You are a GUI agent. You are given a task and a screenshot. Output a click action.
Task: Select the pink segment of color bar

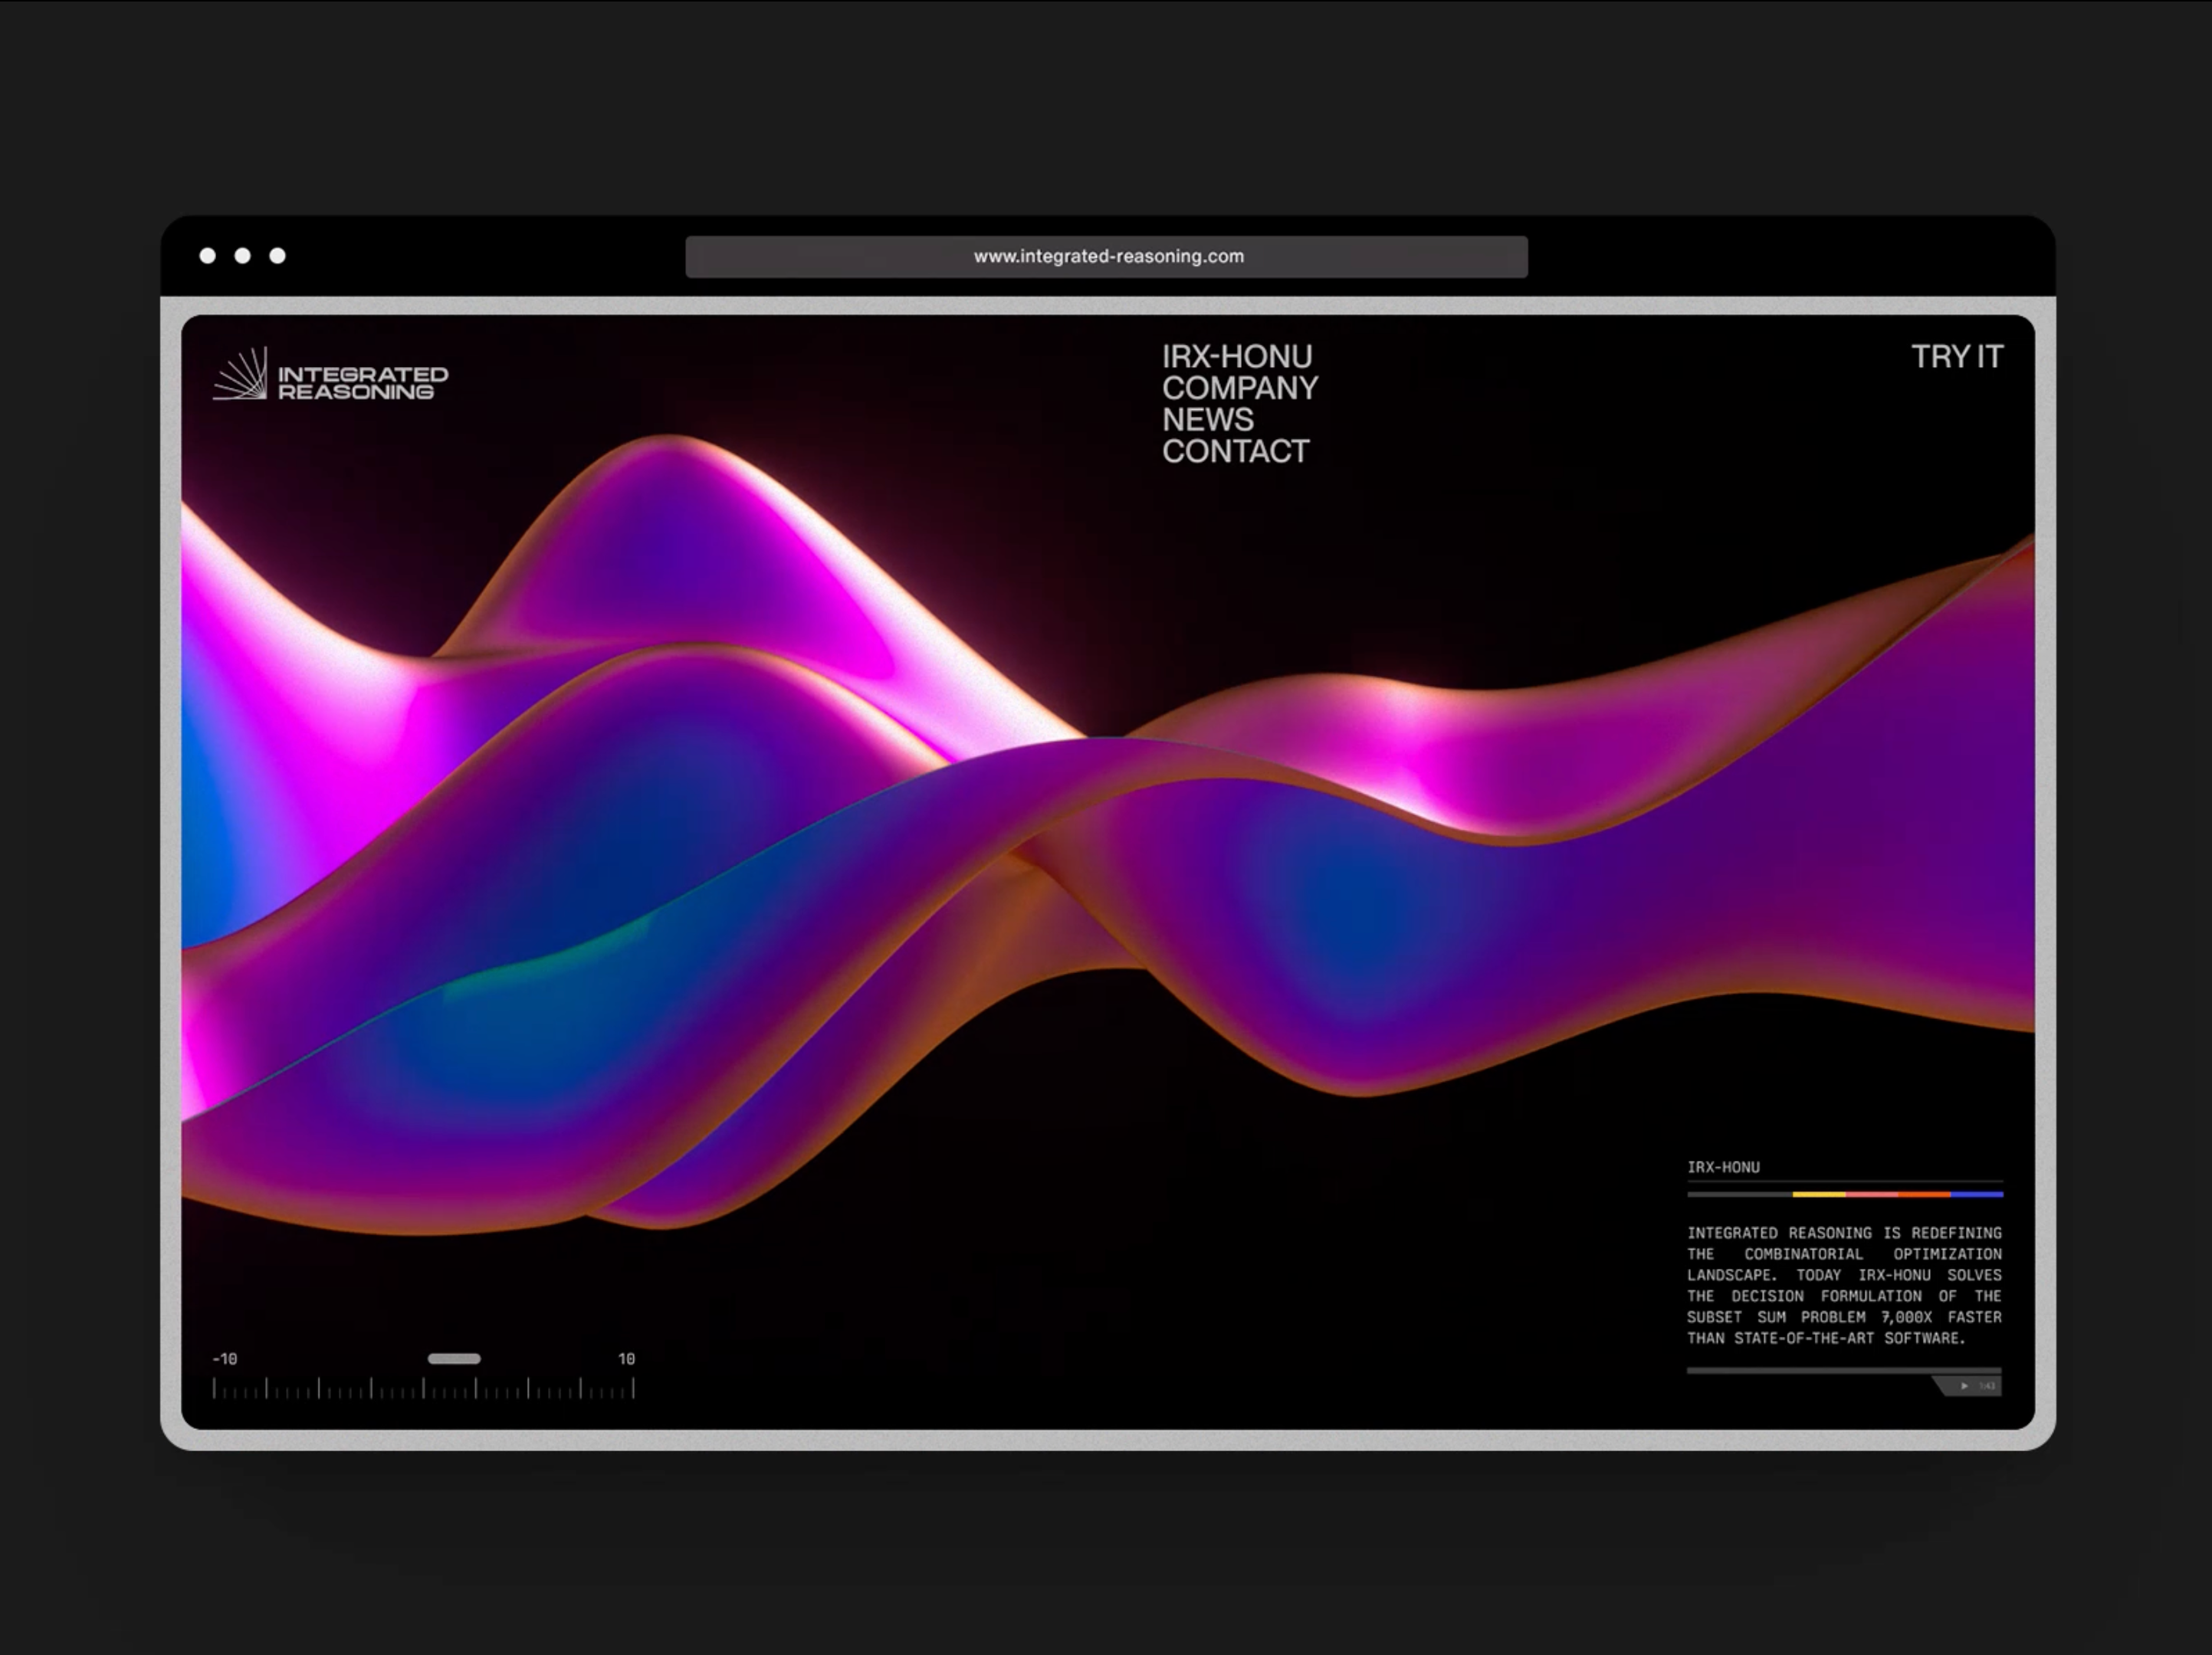pos(1871,1195)
